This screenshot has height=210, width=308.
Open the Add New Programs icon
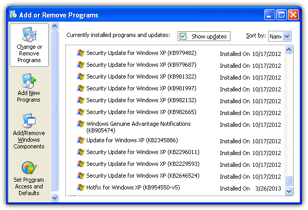pyautogui.click(x=29, y=80)
